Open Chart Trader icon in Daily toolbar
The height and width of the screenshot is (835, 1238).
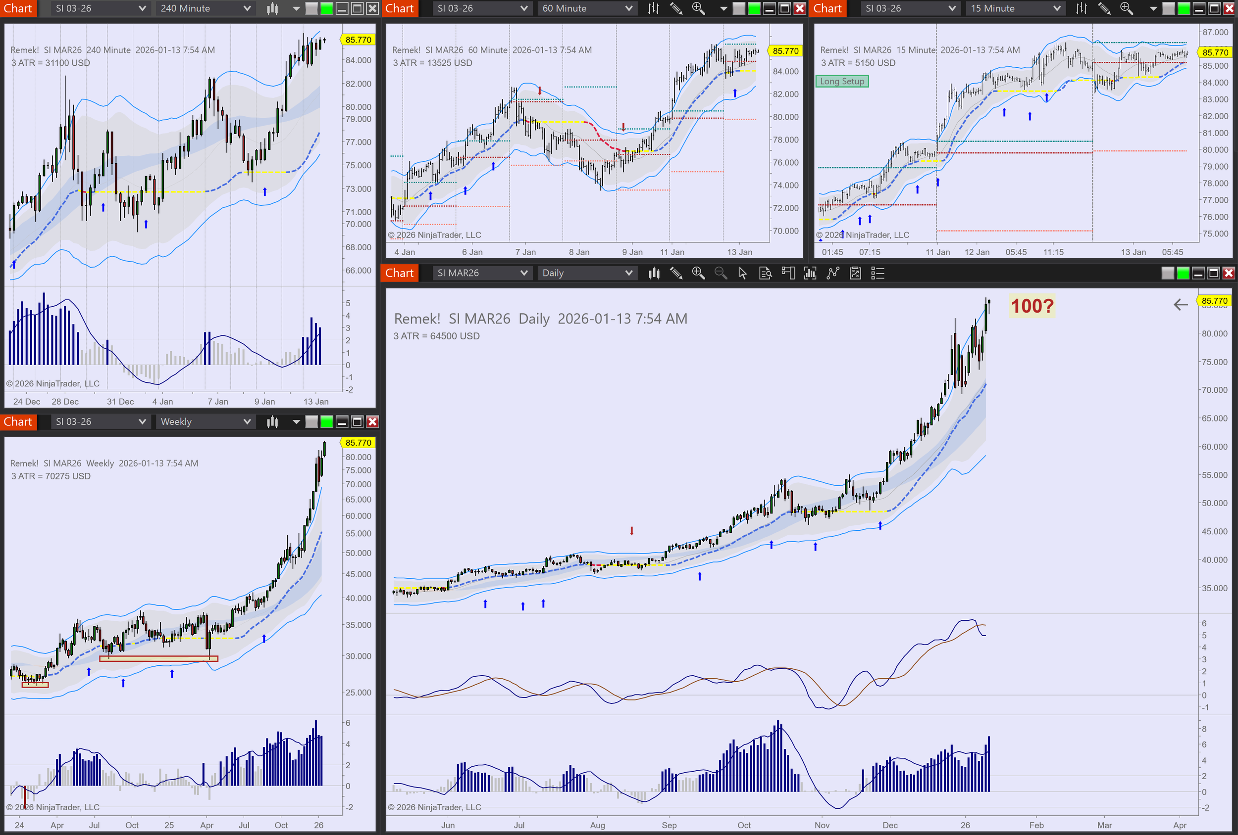(787, 273)
